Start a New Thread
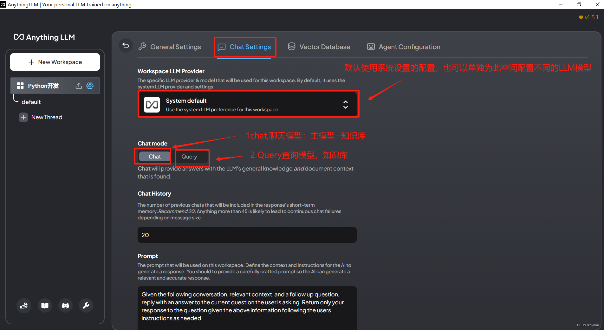This screenshot has width=604, height=330. 41,117
